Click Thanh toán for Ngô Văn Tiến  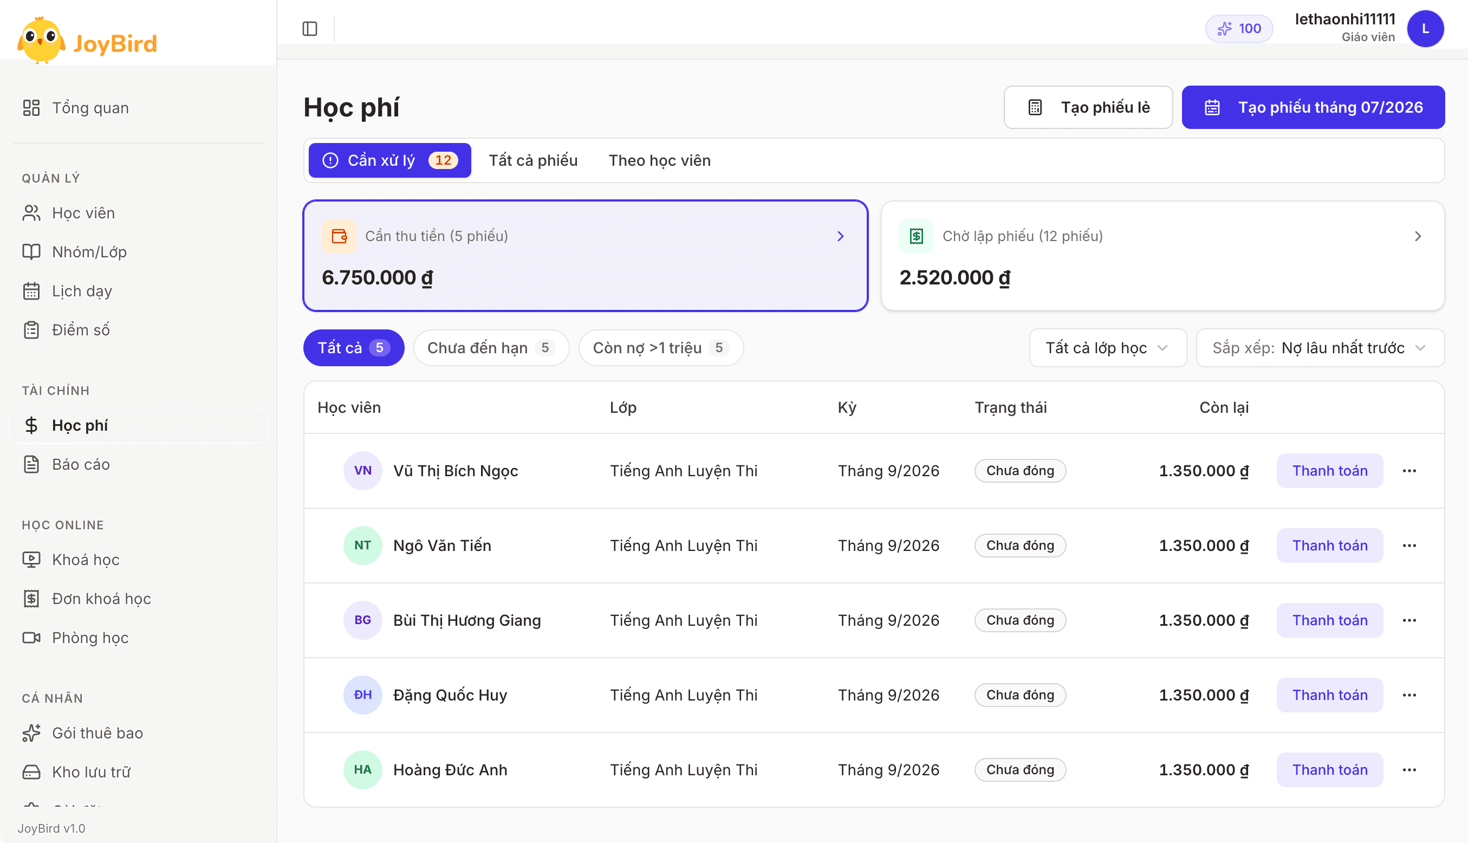[x=1330, y=546]
